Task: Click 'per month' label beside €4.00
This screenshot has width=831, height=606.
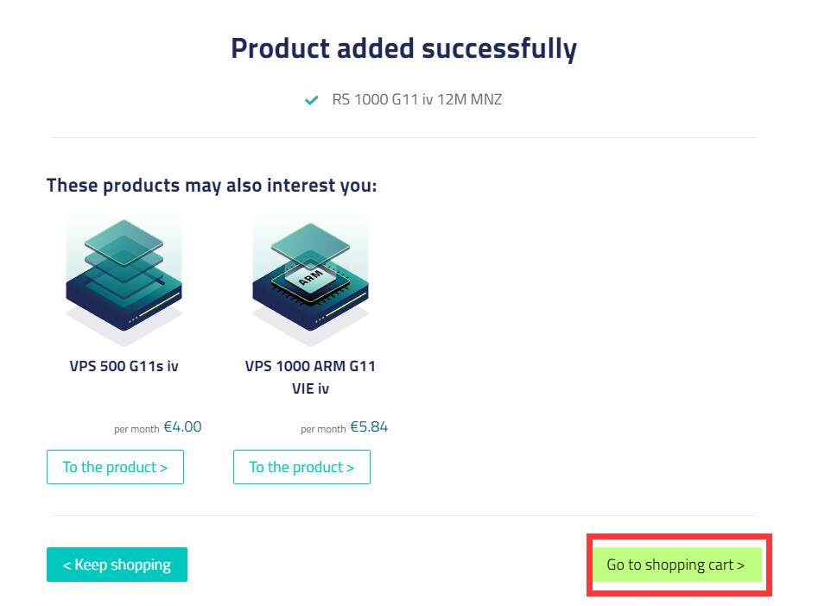Action: pyautogui.click(x=136, y=429)
